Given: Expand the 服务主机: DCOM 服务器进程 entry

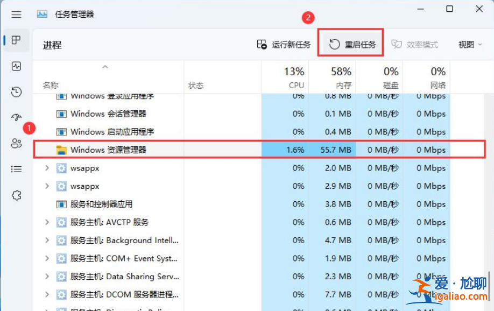Looking at the screenshot, I should [46, 294].
